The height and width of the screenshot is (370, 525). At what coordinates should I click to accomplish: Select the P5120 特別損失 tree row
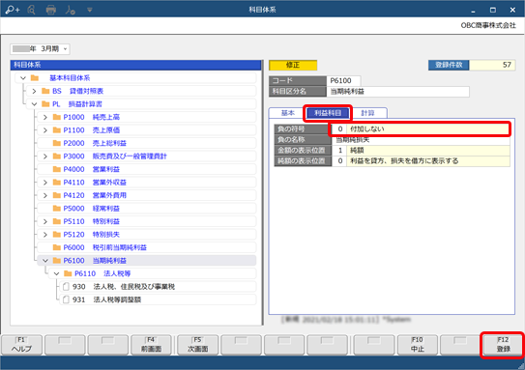click(147, 235)
